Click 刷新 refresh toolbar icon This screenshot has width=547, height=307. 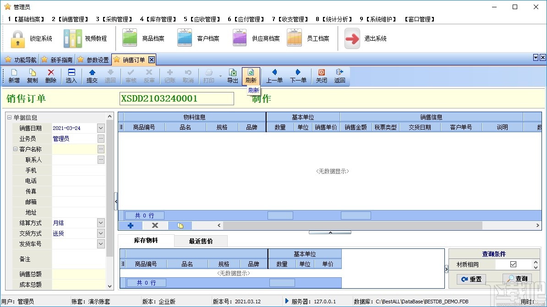[x=251, y=76]
